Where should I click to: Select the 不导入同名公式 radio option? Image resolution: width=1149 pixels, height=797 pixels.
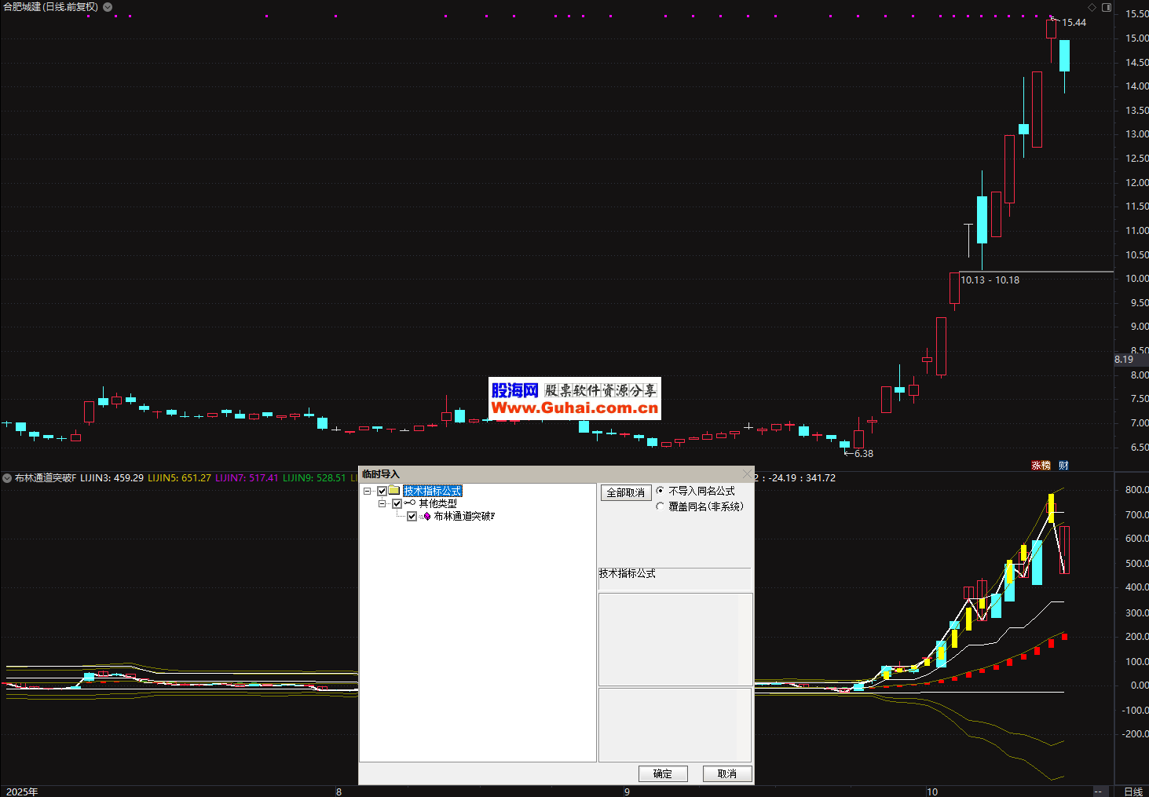click(660, 491)
